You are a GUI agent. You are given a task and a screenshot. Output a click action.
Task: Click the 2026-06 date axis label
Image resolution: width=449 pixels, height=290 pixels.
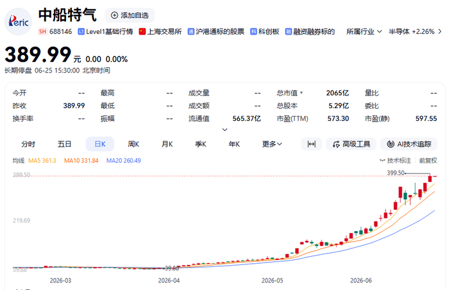[x=360, y=280]
